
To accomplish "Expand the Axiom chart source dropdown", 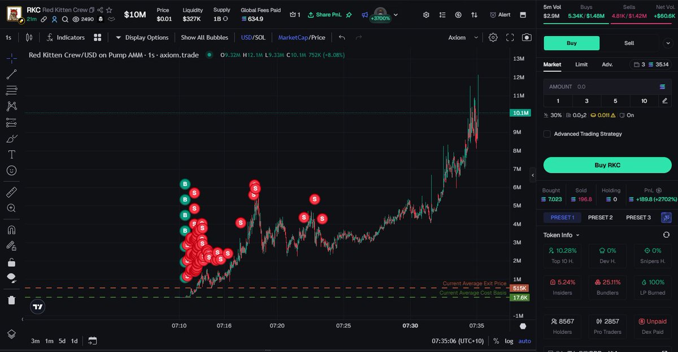I will (463, 37).
